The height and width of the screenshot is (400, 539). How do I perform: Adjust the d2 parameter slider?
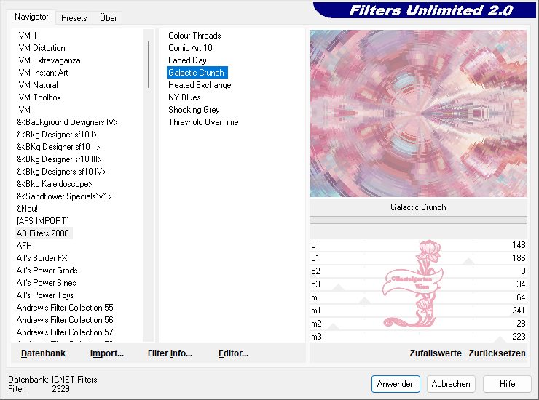click(418, 271)
